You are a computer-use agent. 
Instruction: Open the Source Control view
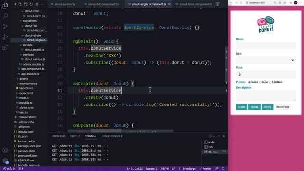5,27
